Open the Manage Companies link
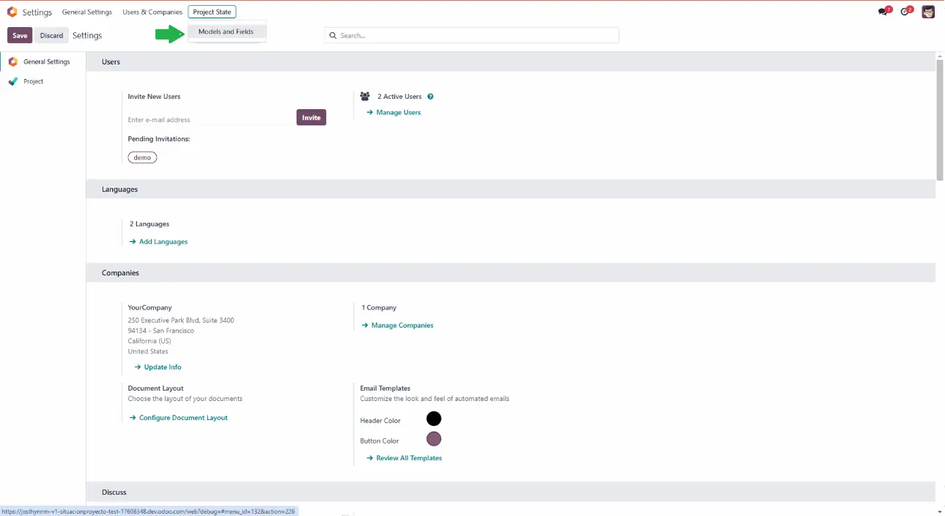945x516 pixels. [x=398, y=325]
